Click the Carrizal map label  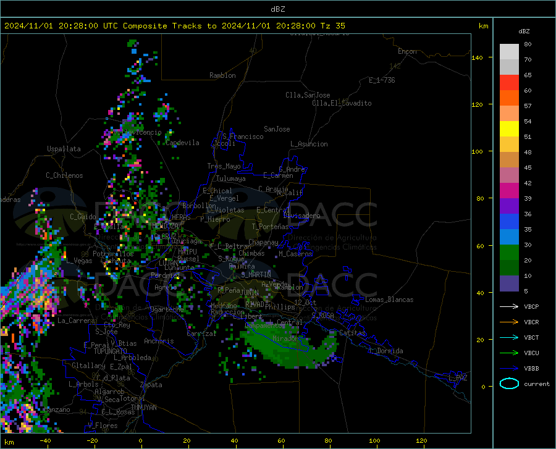(201, 334)
